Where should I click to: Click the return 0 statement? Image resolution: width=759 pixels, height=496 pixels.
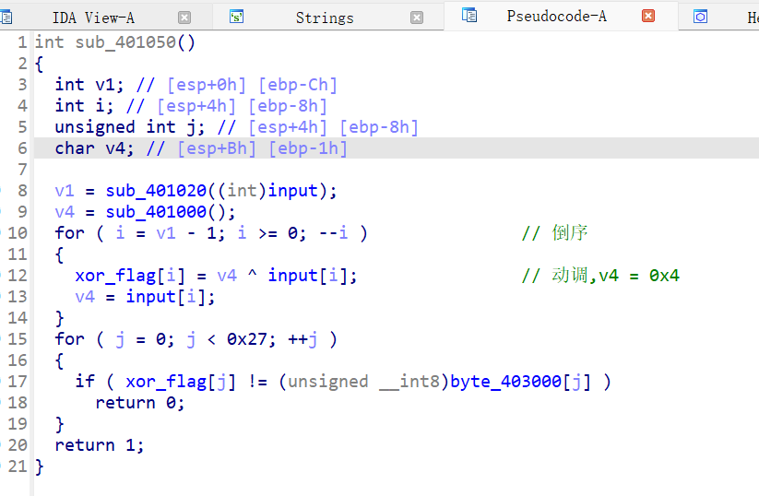click(139, 403)
